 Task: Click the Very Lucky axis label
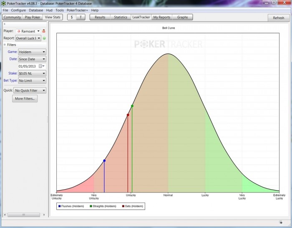point(242,197)
